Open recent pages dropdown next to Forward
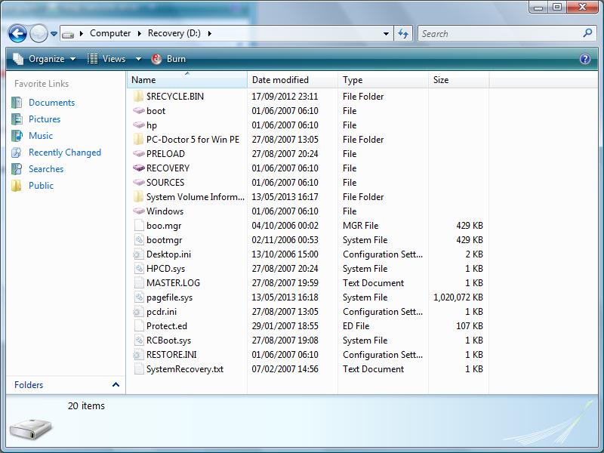Image resolution: width=604 pixels, height=453 pixels. [x=54, y=34]
